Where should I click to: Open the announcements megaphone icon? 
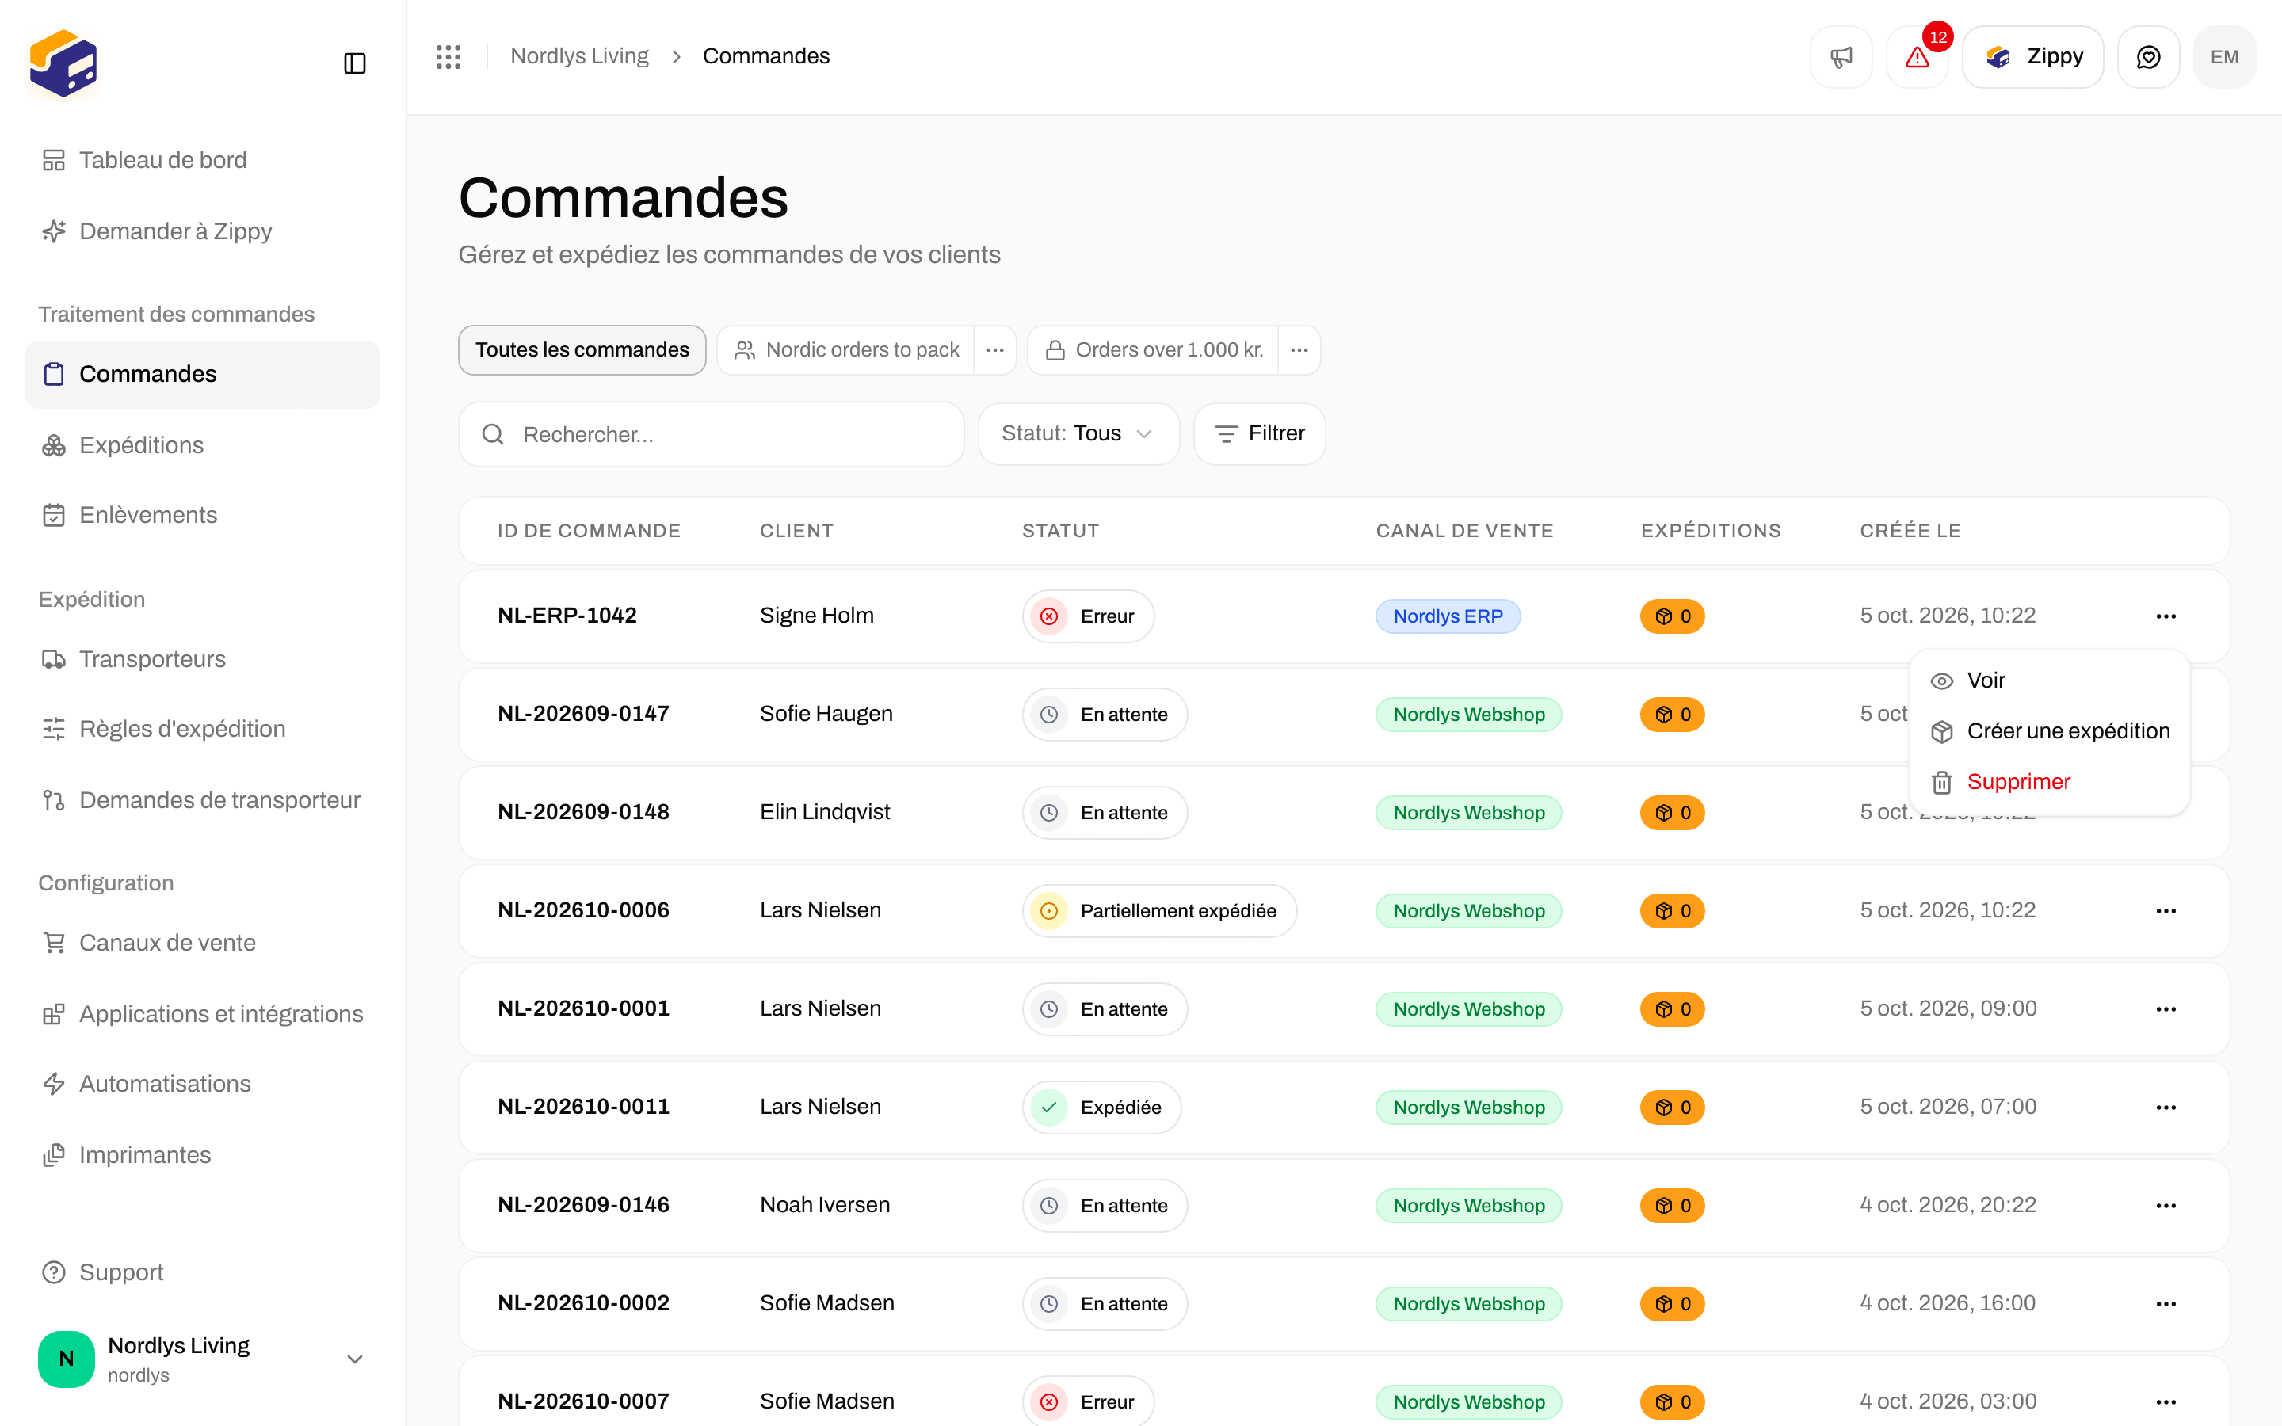(x=1841, y=56)
